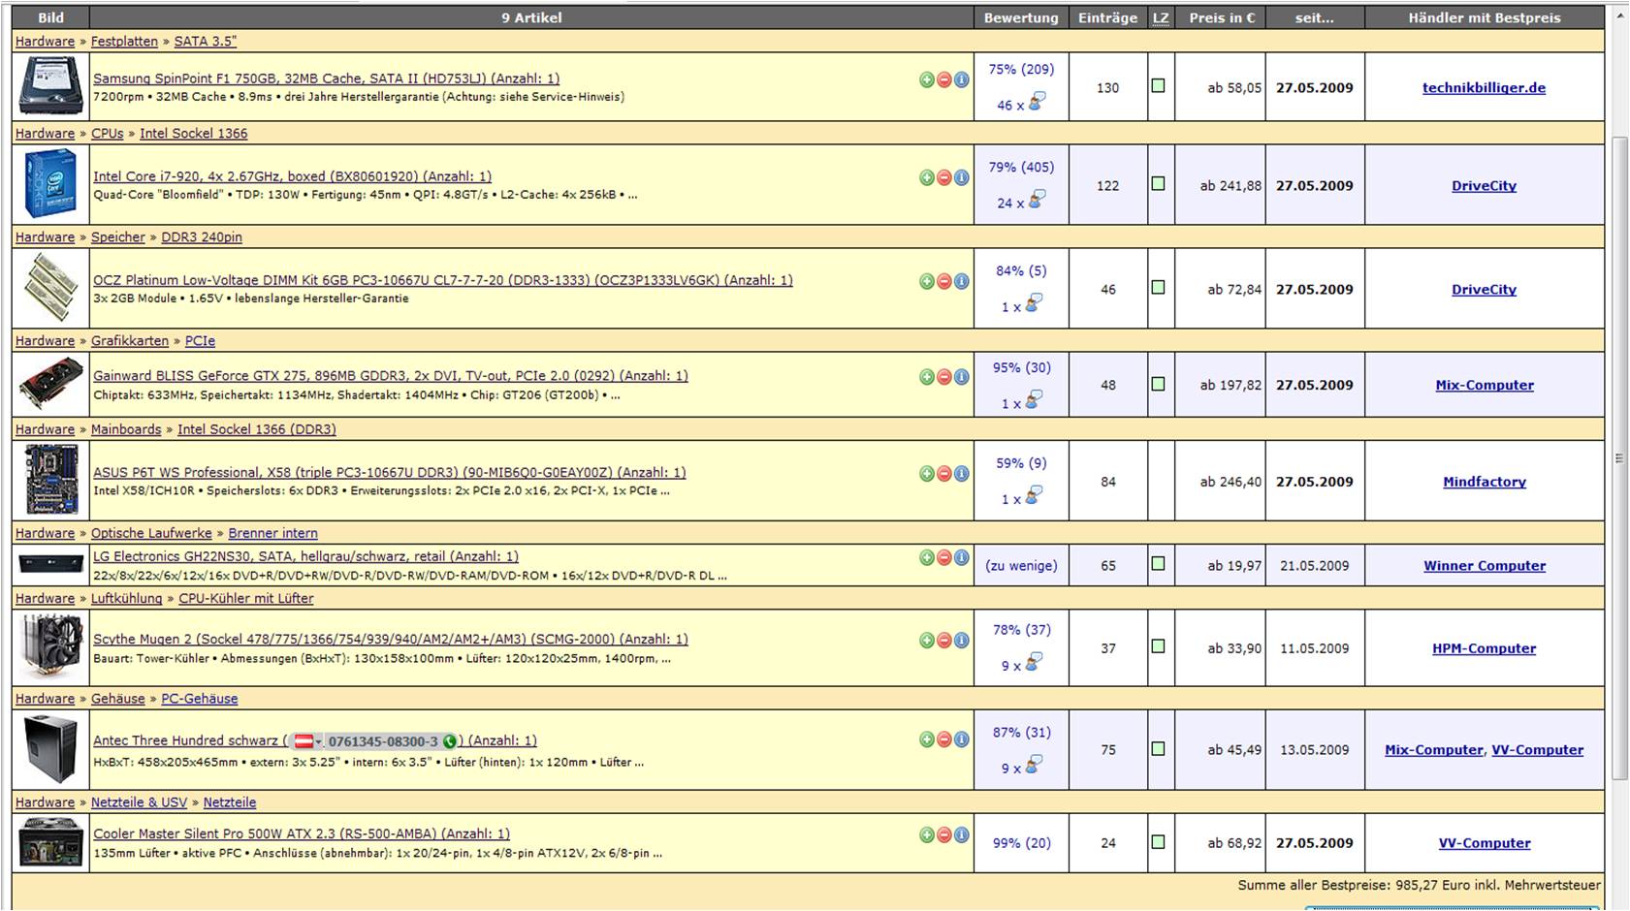This screenshot has width=1630, height=911.
Task: Click the LZ column header link
Action: coord(1161,17)
